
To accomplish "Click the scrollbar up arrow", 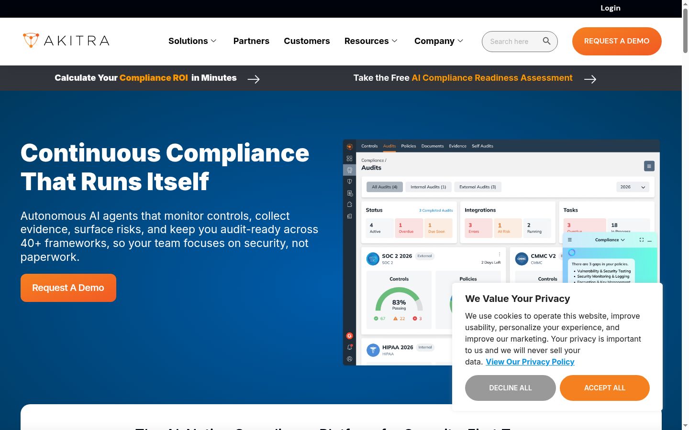I will point(685,4).
